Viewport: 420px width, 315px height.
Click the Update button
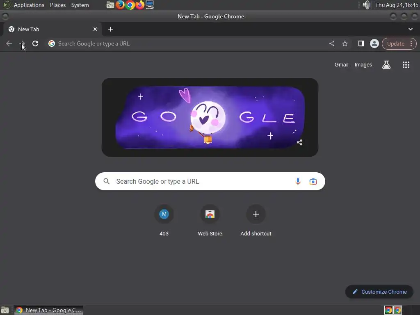click(396, 43)
